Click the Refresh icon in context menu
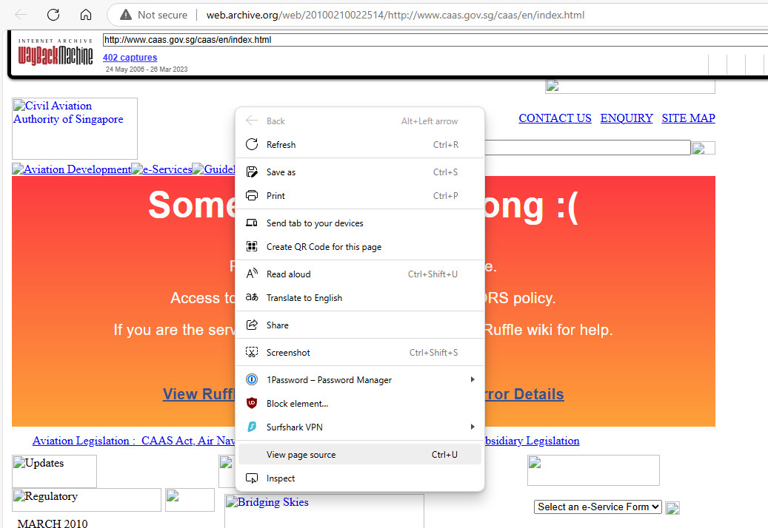The height and width of the screenshot is (528, 768). [x=252, y=144]
